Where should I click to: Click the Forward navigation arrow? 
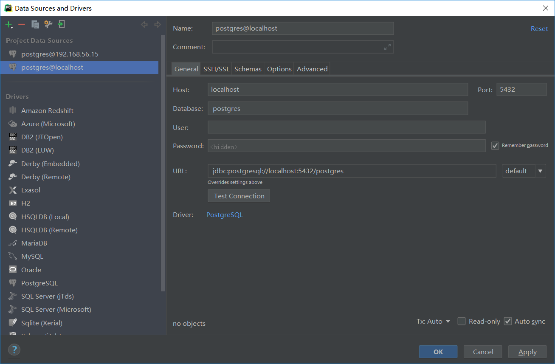[x=158, y=25]
